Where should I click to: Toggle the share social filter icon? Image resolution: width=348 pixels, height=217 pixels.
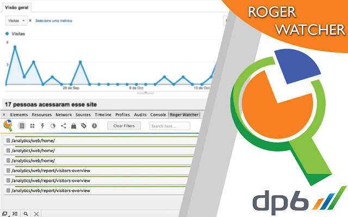63,126
